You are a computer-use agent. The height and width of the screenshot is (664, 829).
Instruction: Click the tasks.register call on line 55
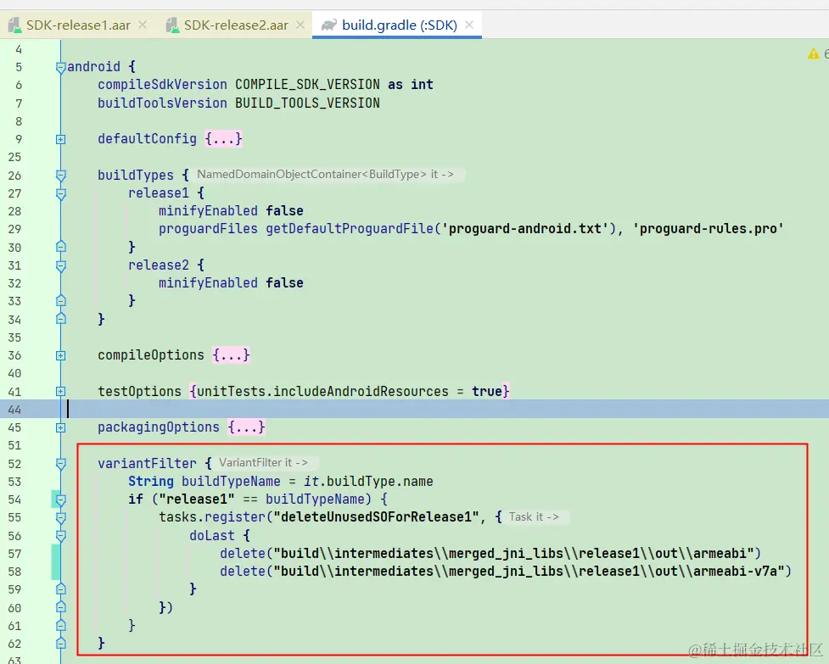point(212,516)
